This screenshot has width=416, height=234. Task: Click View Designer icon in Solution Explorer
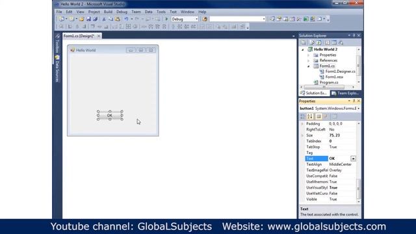pos(334,42)
